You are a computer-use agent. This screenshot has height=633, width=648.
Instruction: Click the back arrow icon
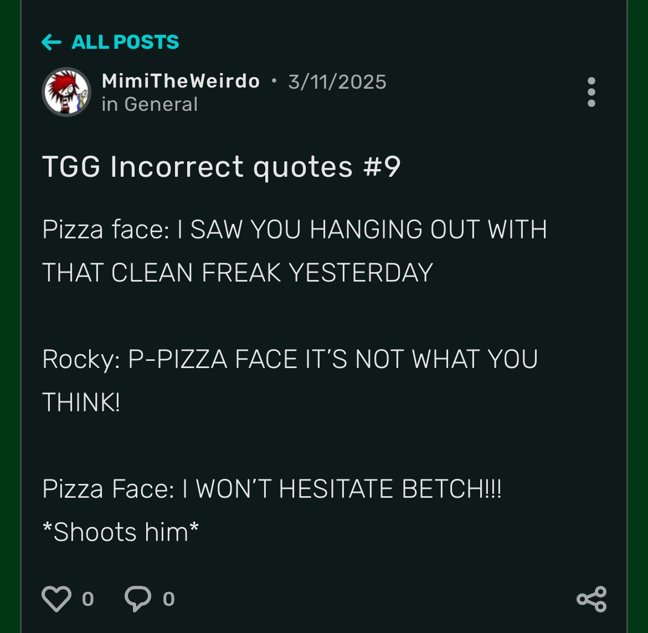pyautogui.click(x=51, y=42)
